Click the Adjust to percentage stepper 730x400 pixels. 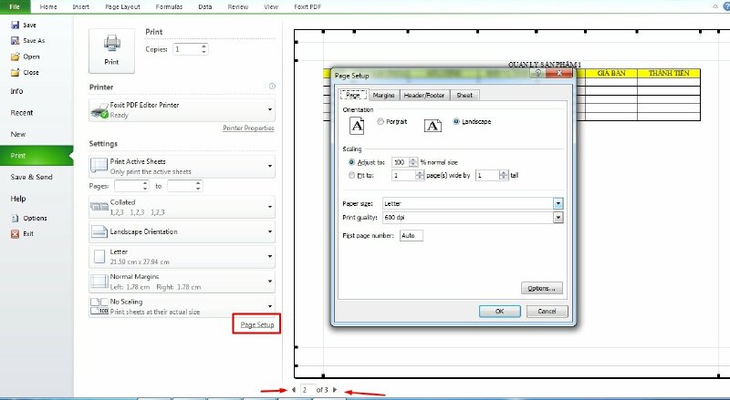click(413, 162)
